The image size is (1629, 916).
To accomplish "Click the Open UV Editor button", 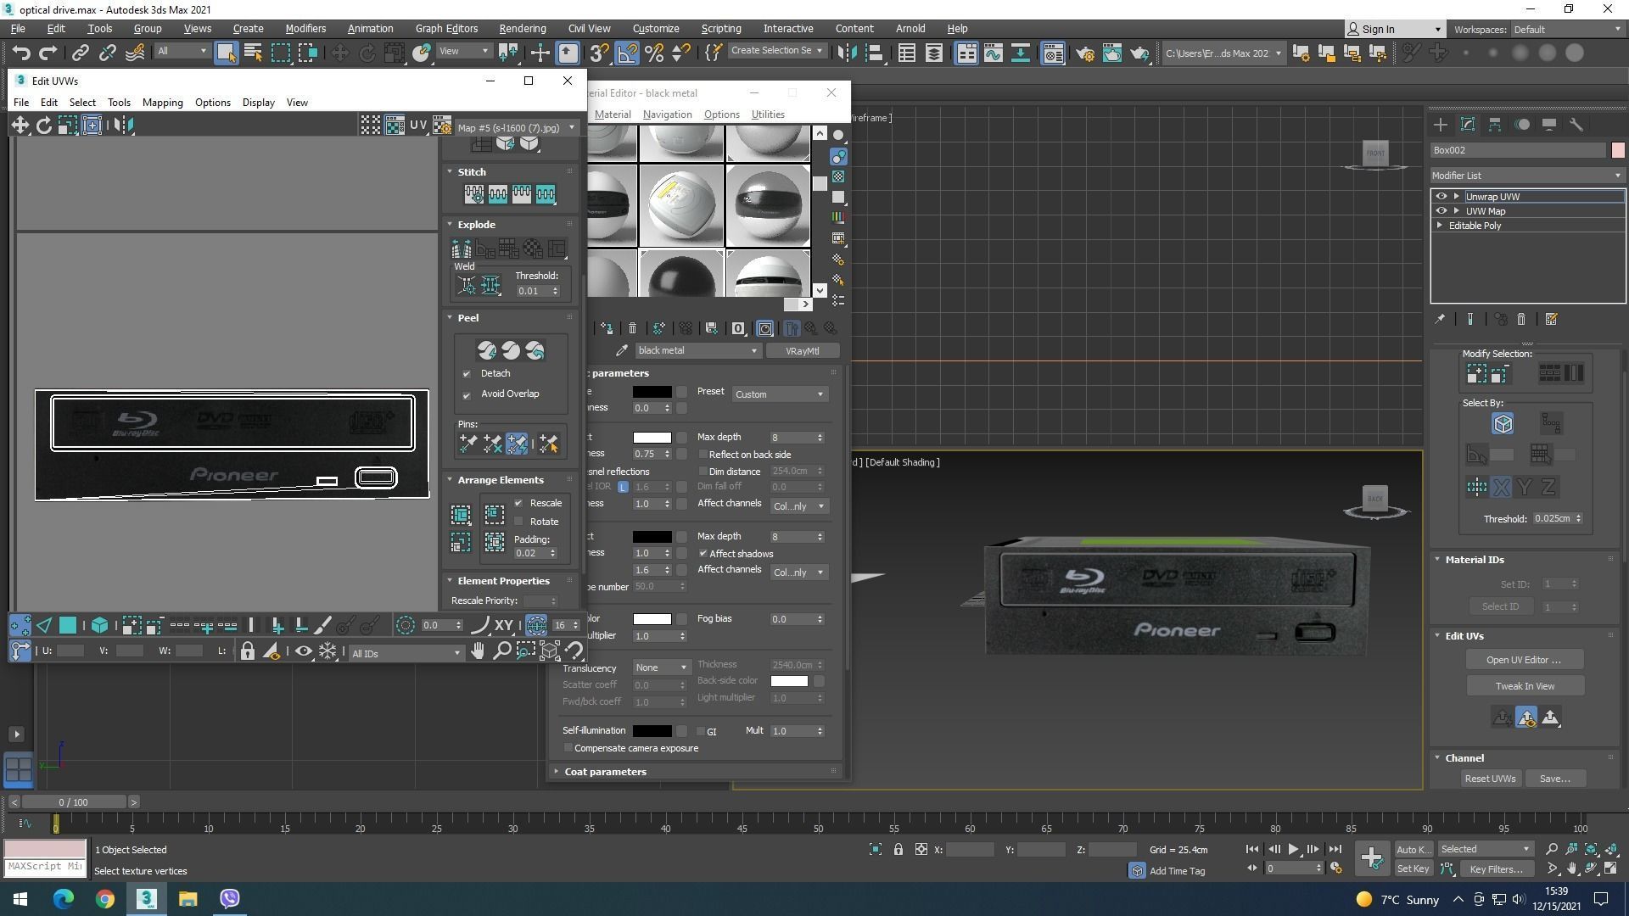I will pos(1524,660).
